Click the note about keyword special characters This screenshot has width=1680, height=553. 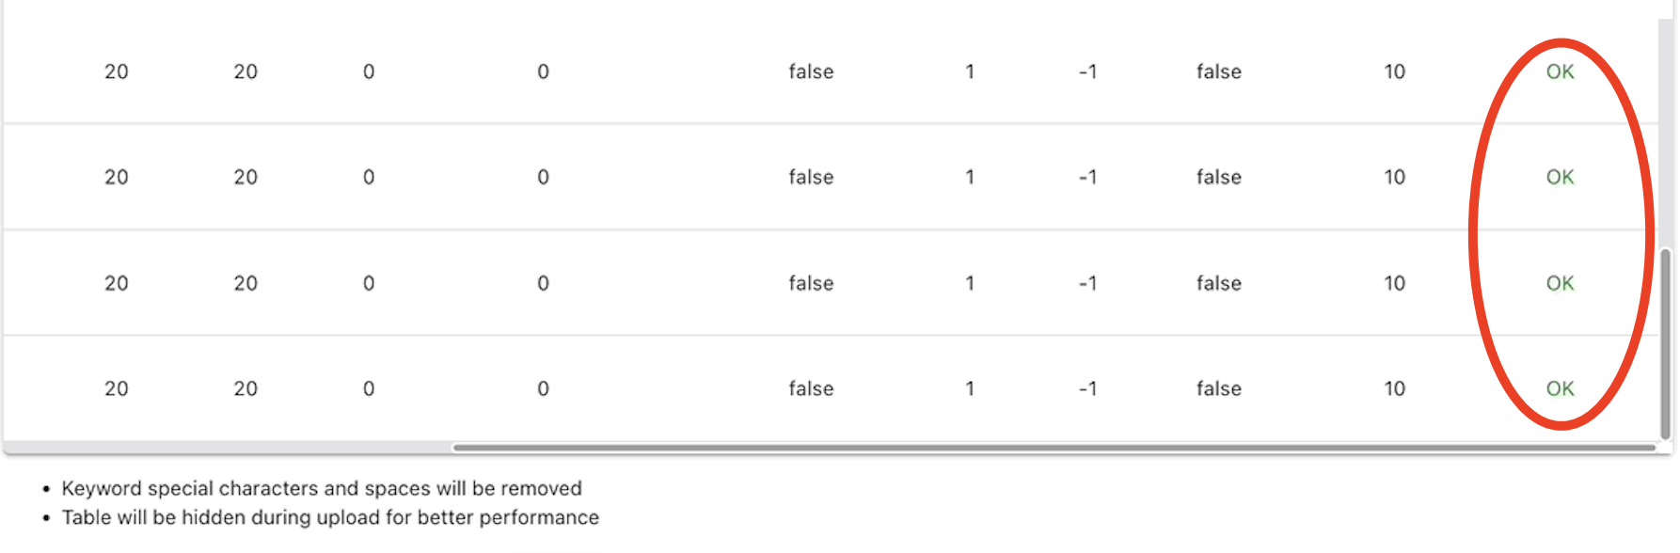[x=321, y=488]
